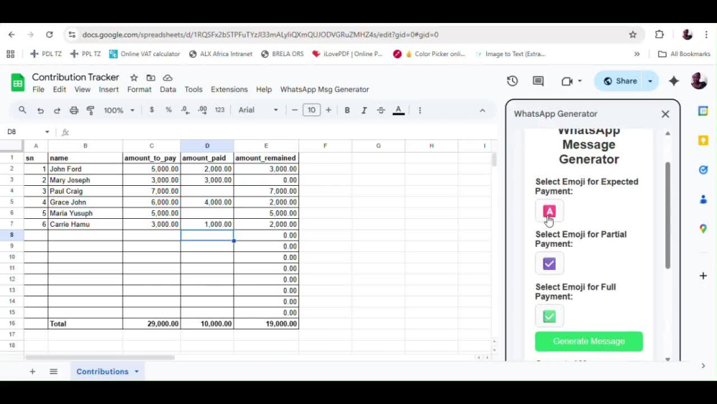This screenshot has height=404, width=717.
Task: Open All Bookmarks folder
Action: click(x=684, y=54)
